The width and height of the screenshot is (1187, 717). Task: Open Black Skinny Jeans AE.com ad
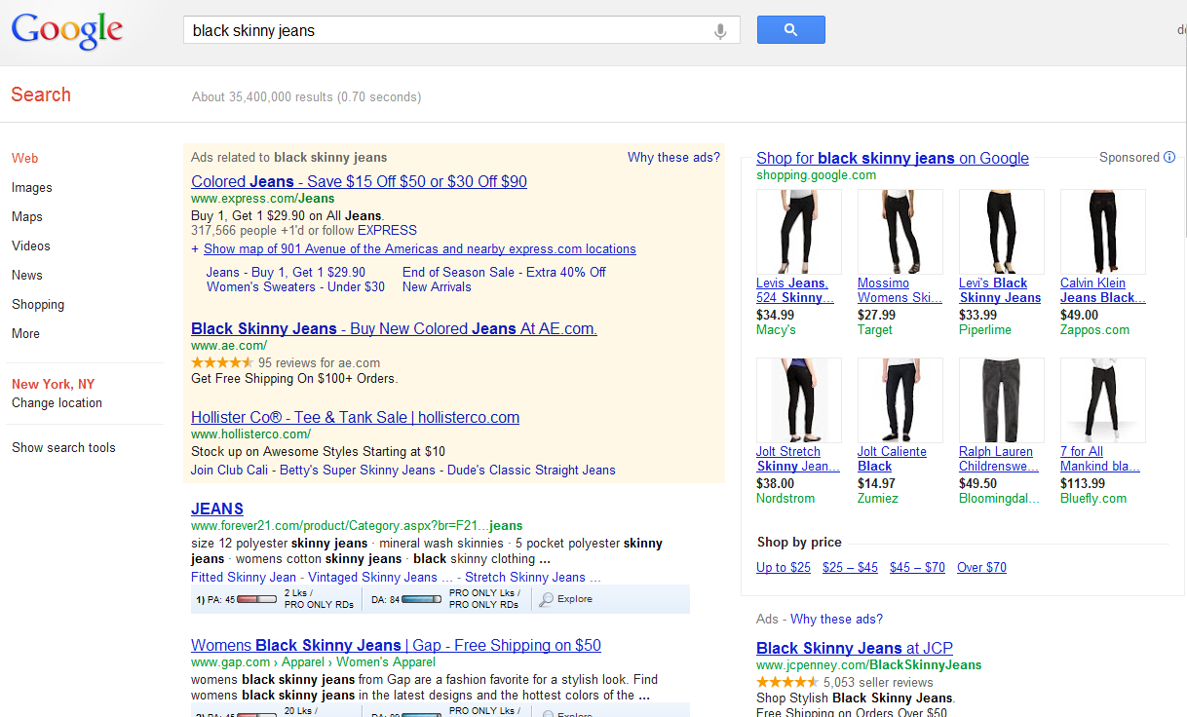(394, 328)
